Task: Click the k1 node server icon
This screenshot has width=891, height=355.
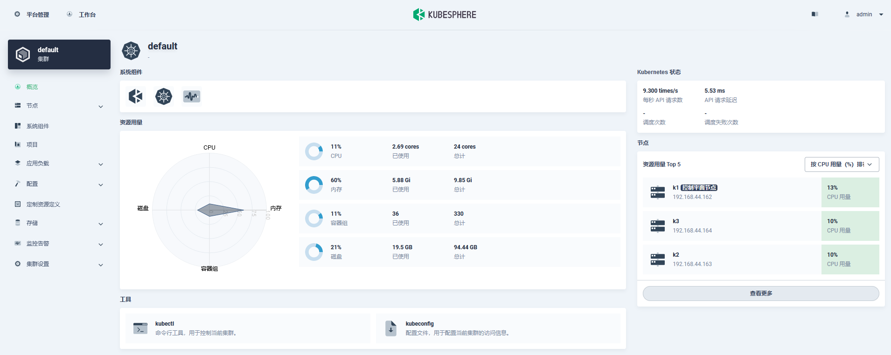Action: coord(658,192)
